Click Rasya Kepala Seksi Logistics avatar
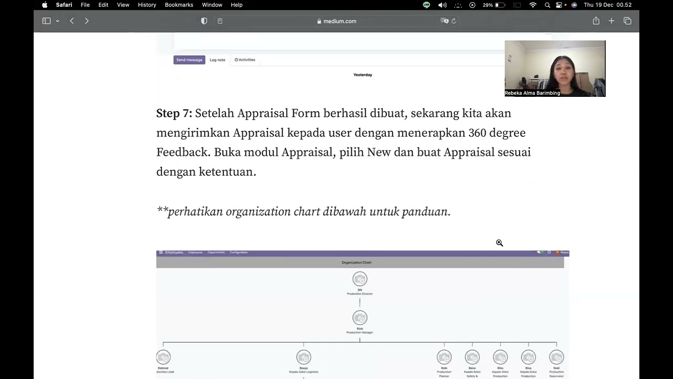This screenshot has width=673, height=379. coord(303,357)
